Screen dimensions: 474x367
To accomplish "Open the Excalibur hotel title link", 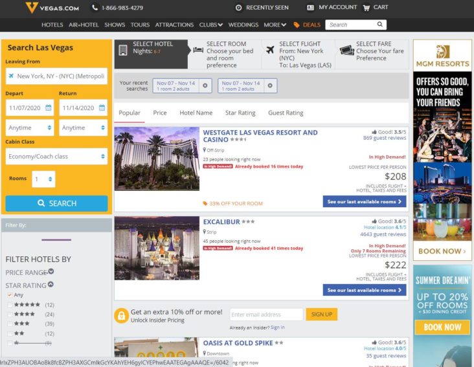I will click(221, 222).
